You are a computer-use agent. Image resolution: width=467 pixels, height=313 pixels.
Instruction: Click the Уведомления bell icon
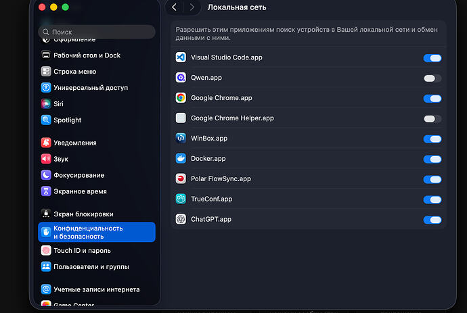(46, 143)
